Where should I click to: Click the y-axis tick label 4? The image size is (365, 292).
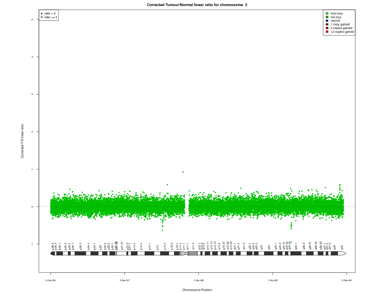click(32, 57)
